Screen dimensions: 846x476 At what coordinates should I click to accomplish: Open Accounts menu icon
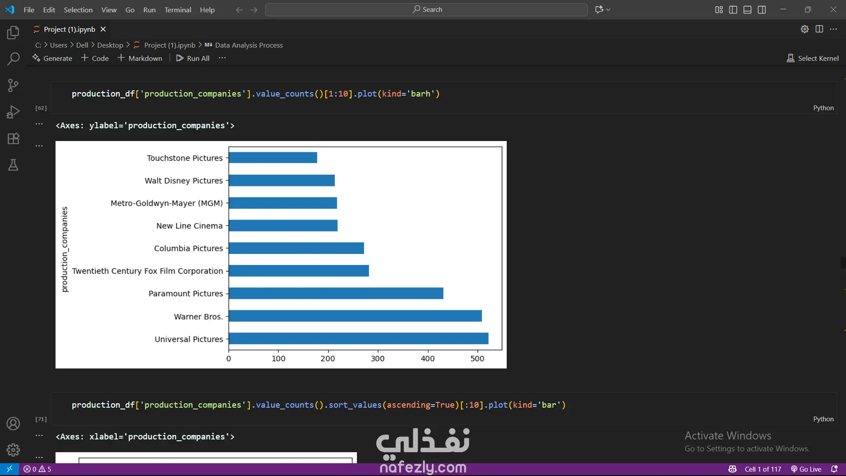pos(13,424)
